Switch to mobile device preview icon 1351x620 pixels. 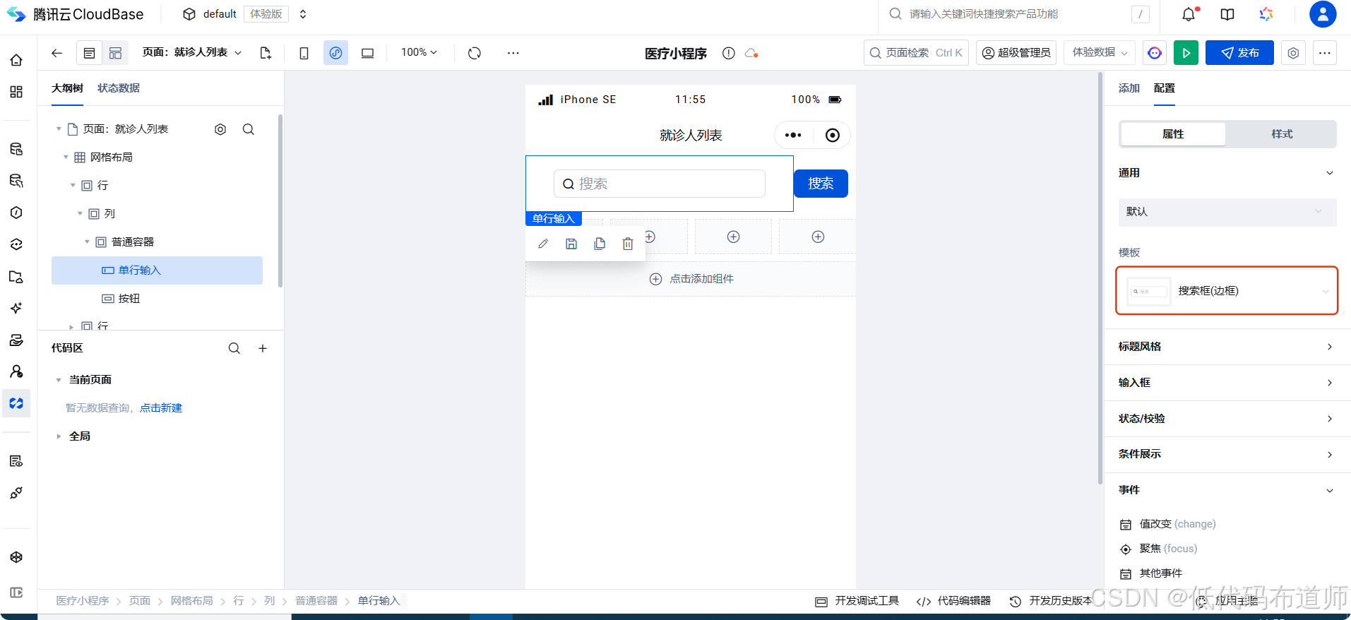tap(304, 53)
